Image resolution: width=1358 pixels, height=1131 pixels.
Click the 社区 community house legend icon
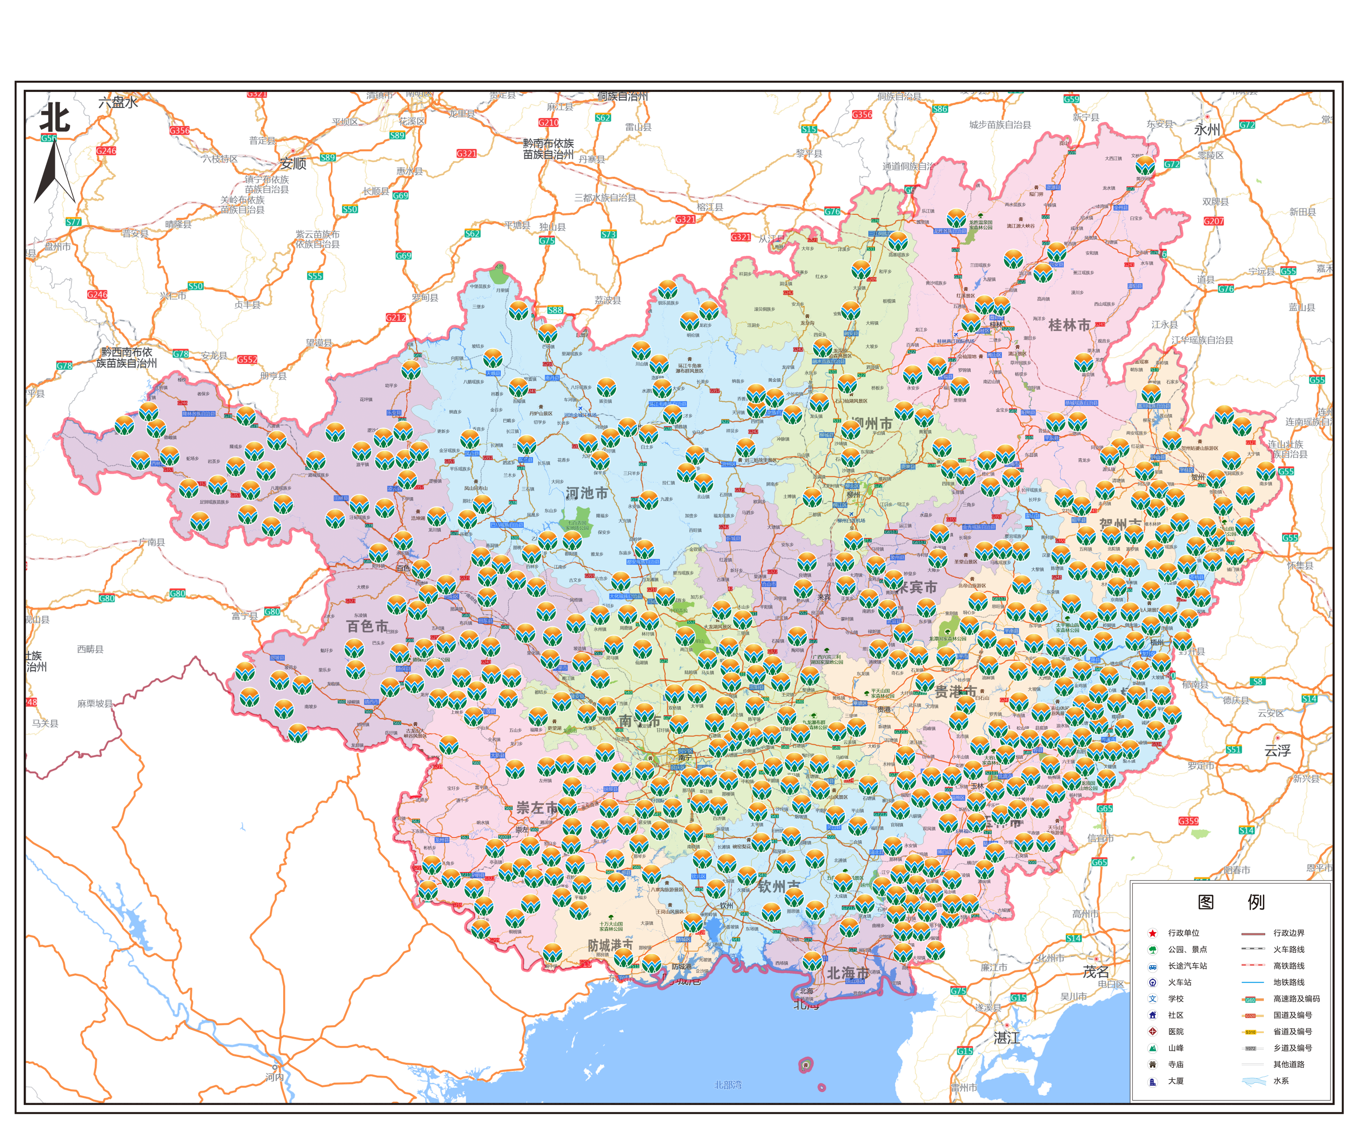pos(1152,1015)
